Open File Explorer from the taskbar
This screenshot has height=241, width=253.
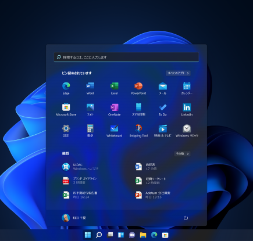click(x=143, y=235)
